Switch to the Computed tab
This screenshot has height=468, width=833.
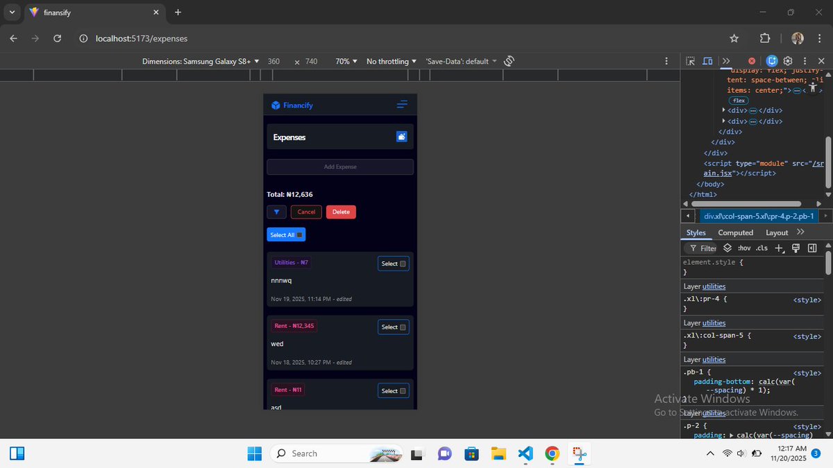coord(736,233)
